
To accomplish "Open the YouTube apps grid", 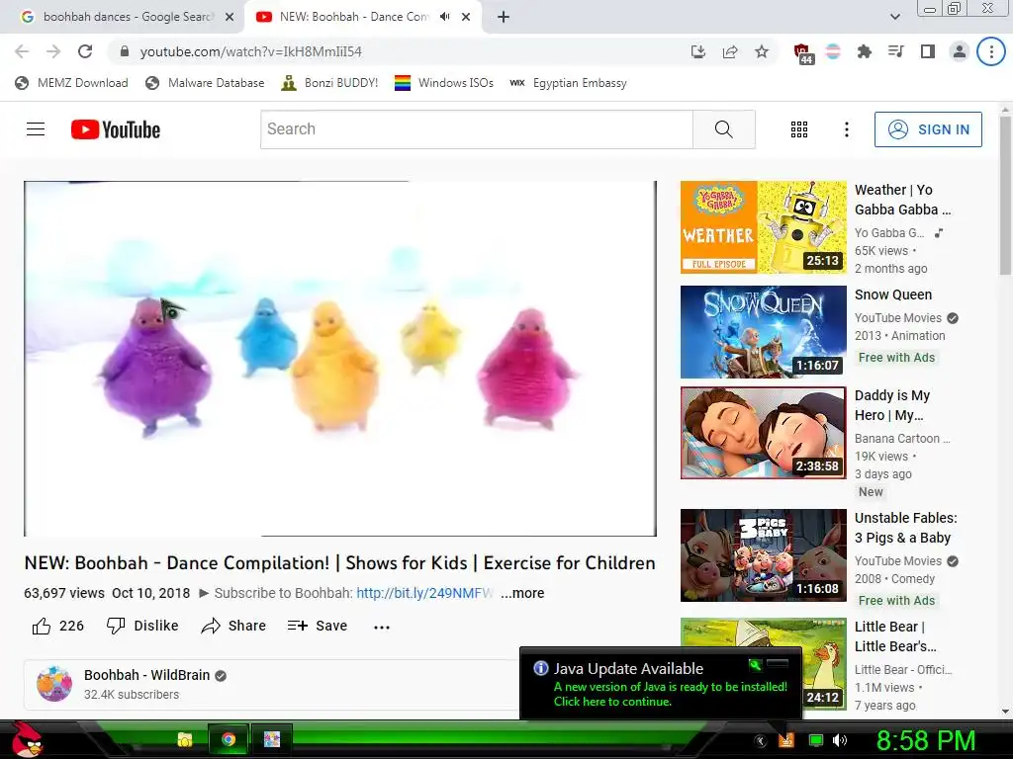I will point(799,129).
